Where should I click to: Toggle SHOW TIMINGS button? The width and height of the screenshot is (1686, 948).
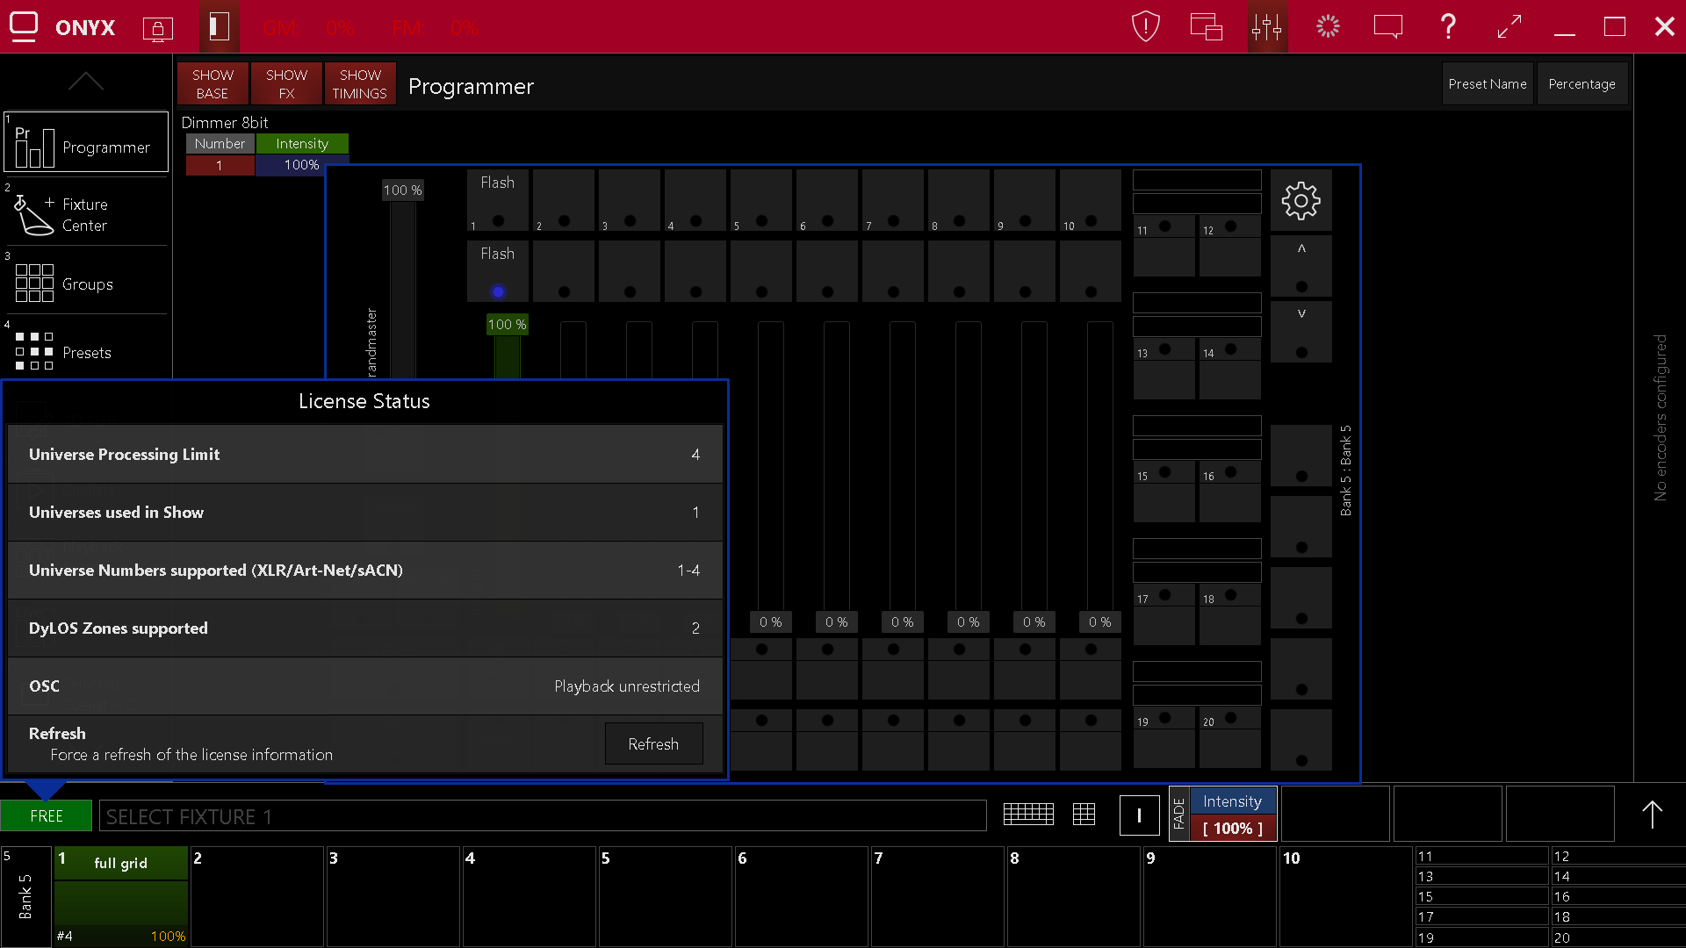tap(360, 83)
